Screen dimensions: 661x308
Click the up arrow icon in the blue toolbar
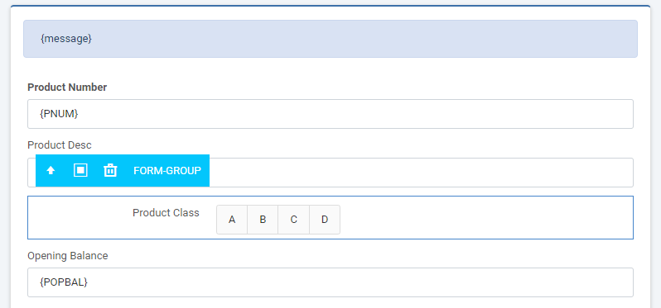coord(51,171)
